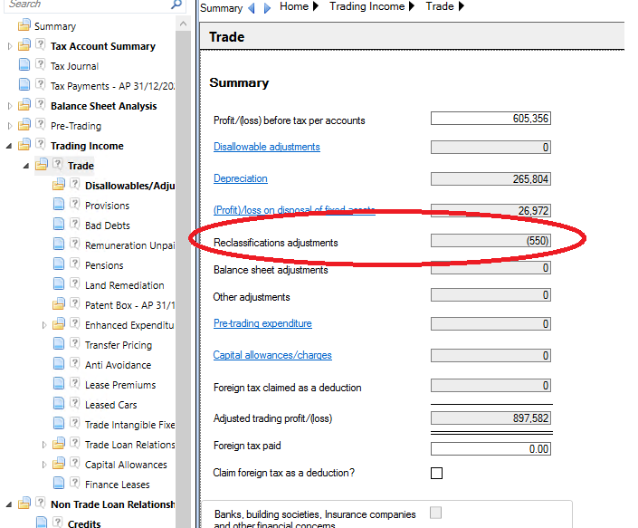The height and width of the screenshot is (528, 638).
Task: Click help icon beside Lease Premiums
Action: (x=74, y=383)
